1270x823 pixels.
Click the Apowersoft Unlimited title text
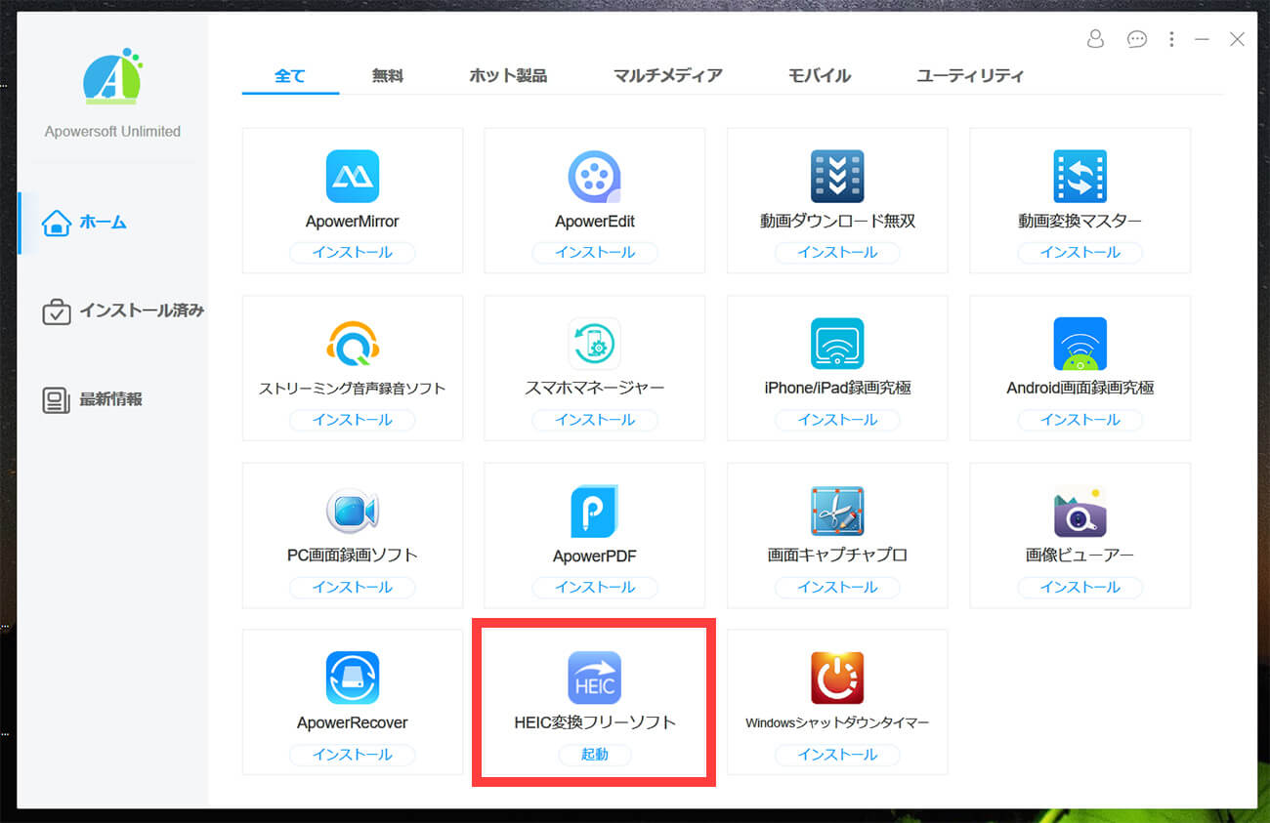click(x=112, y=132)
